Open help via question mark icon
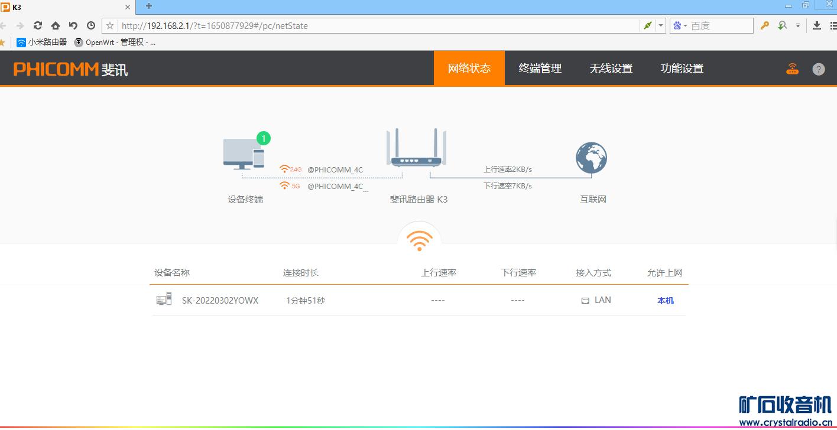The height and width of the screenshot is (430, 837). click(818, 69)
